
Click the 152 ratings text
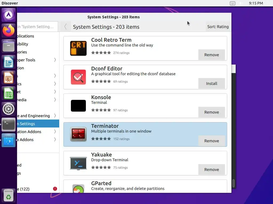pyautogui.click(x=121, y=139)
